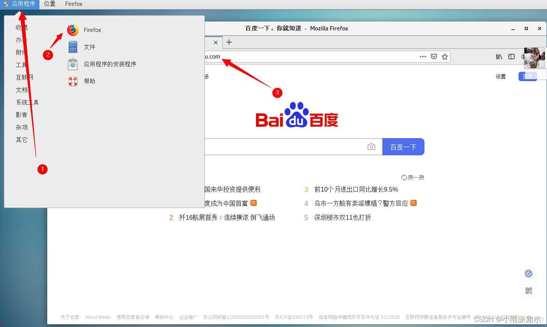Screen dimensions: 547x327
Task: Click the Baidu QR code icon
Action: coord(529,291)
